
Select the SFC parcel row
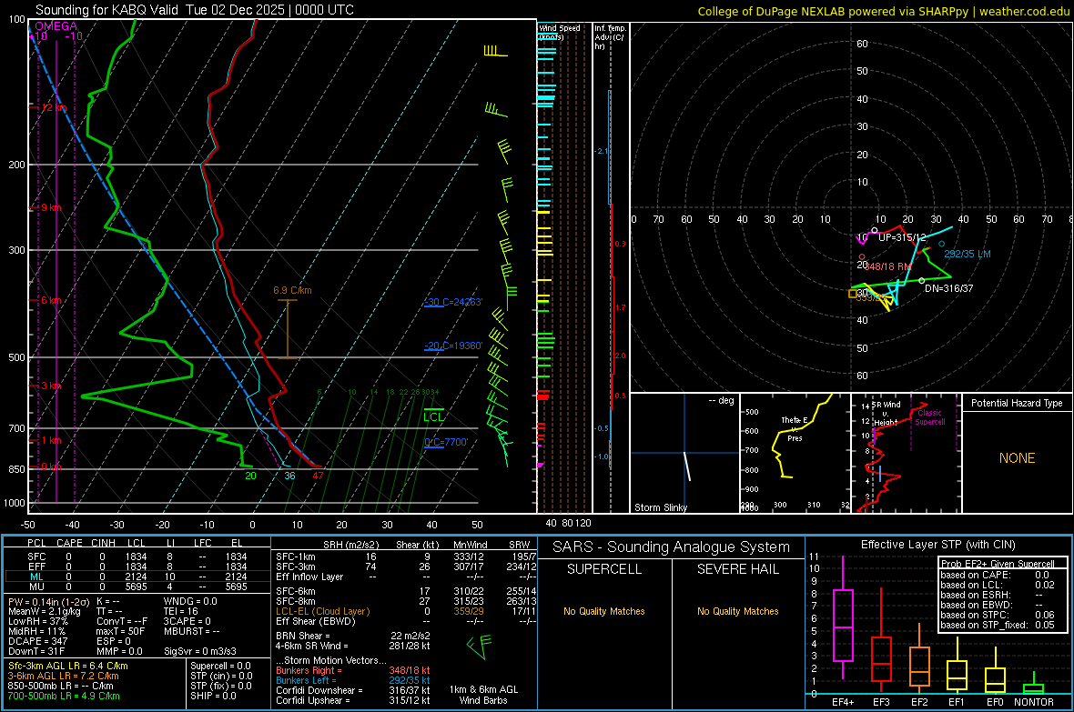click(136, 557)
